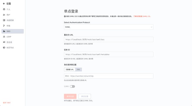Click the 重定向 URL field to copy
This screenshot has height=106, width=192.
109,40
